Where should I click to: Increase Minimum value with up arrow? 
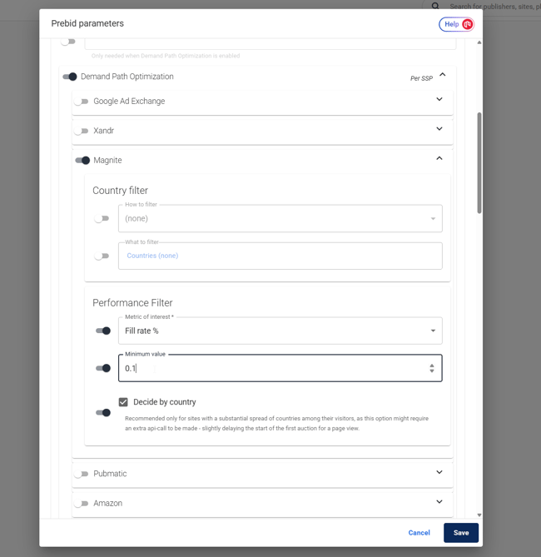click(x=431, y=365)
